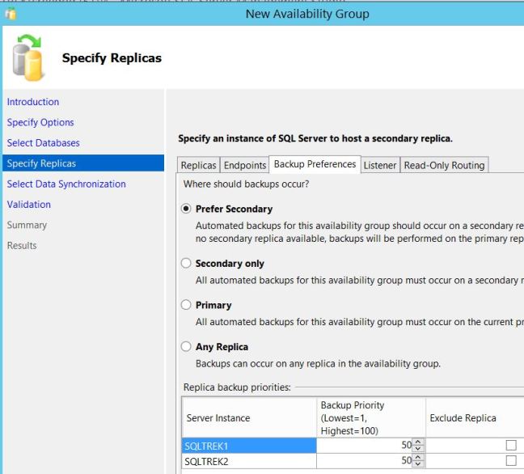Choose the Secondary only backup option
524x474 pixels.
tap(187, 264)
